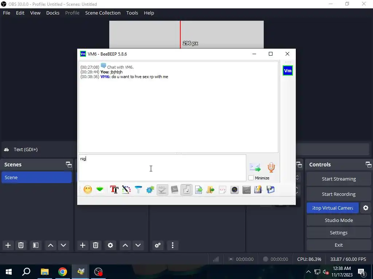Select the Scene item in Scenes list
The height and width of the screenshot is (279, 373).
(37, 177)
